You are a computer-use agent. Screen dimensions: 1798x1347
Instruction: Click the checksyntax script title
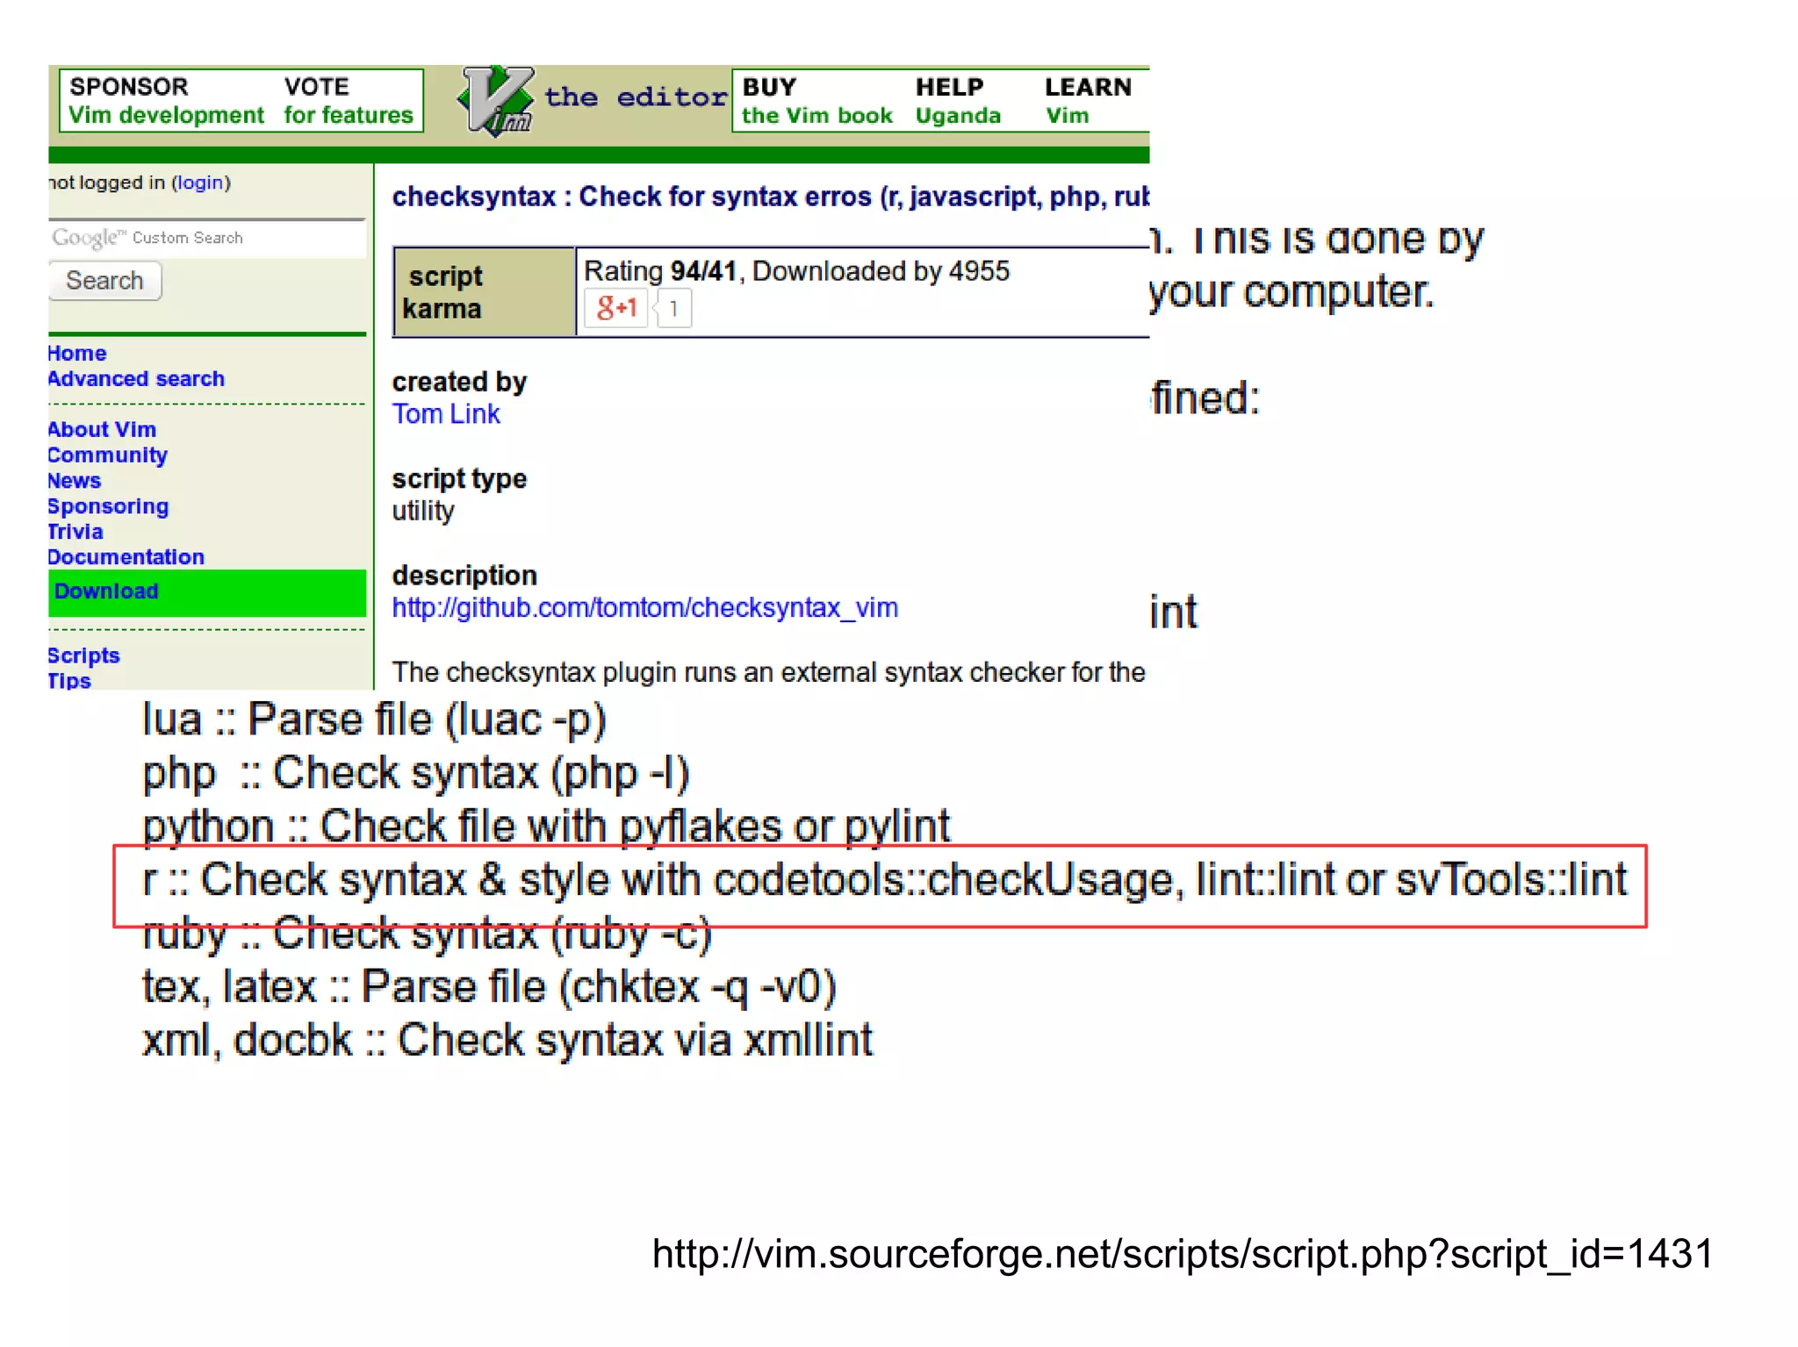[x=770, y=197]
